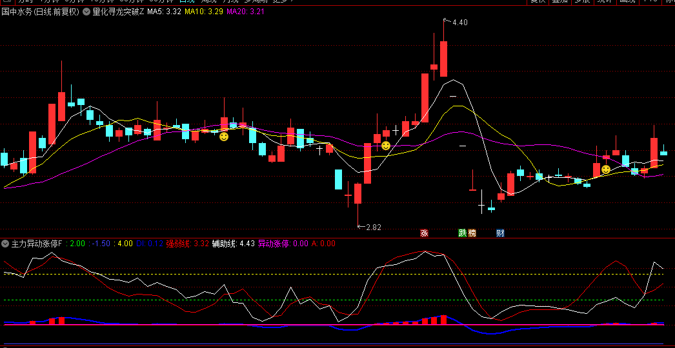Click the green 跌 event marker
The height and width of the screenshot is (348, 675).
click(x=462, y=233)
